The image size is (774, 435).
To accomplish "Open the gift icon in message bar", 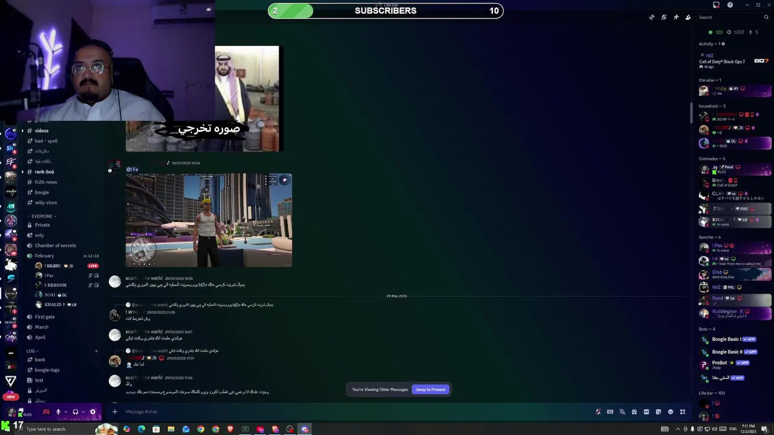I will point(634,412).
